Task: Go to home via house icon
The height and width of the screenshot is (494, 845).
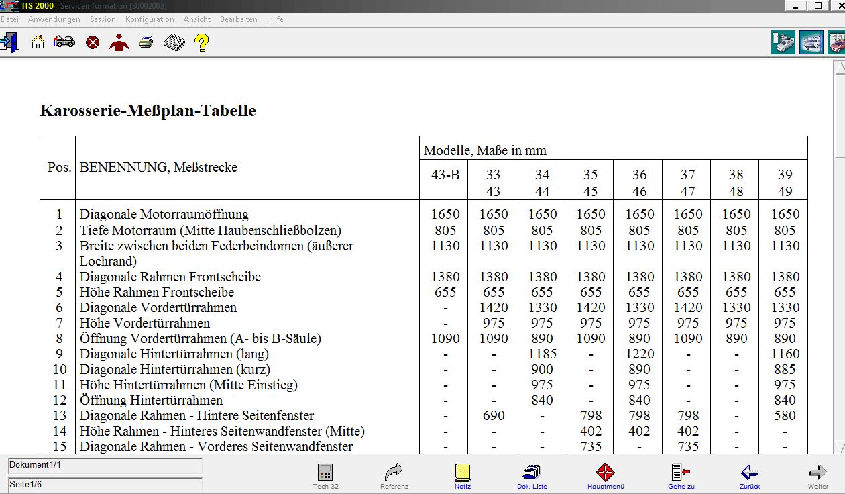Action: [38, 42]
